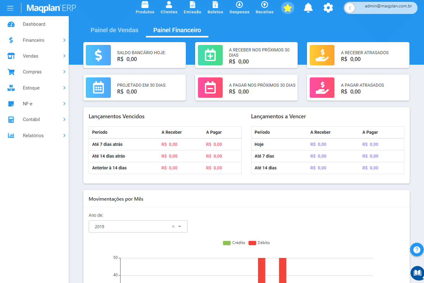Click the year 2019 selection field
424x283 pixels.
click(x=138, y=227)
